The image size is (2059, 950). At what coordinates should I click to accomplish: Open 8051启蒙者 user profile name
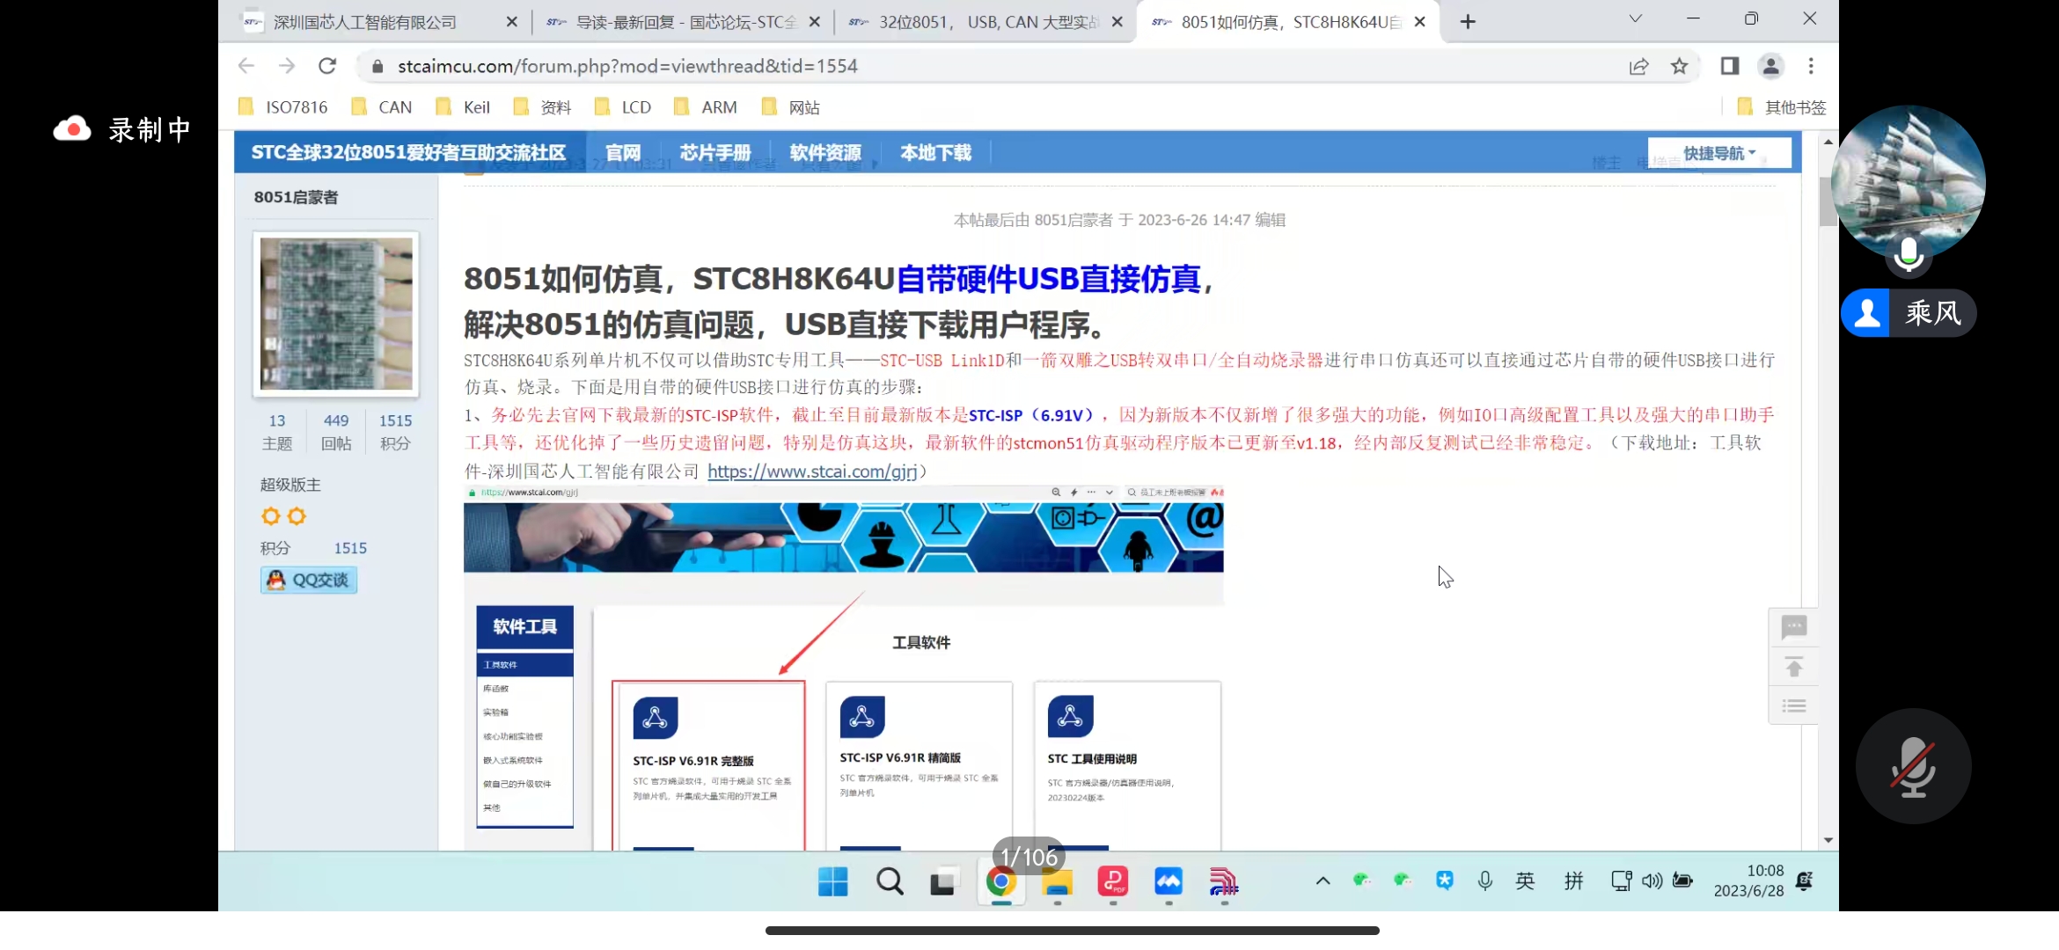[x=296, y=197]
